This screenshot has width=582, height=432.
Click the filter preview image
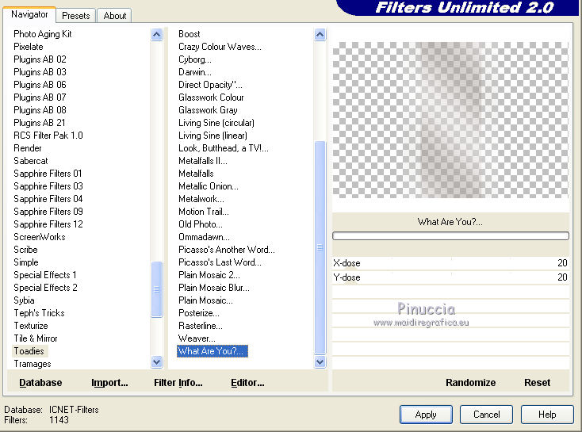point(450,120)
